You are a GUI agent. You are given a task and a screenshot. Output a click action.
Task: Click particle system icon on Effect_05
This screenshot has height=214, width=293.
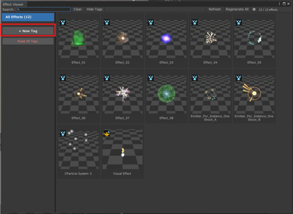[239, 22]
